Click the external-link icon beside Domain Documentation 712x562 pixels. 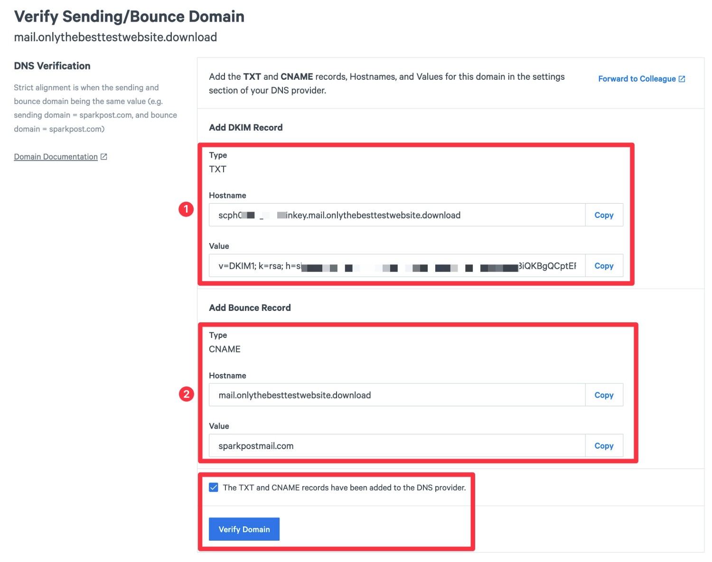pyautogui.click(x=103, y=157)
